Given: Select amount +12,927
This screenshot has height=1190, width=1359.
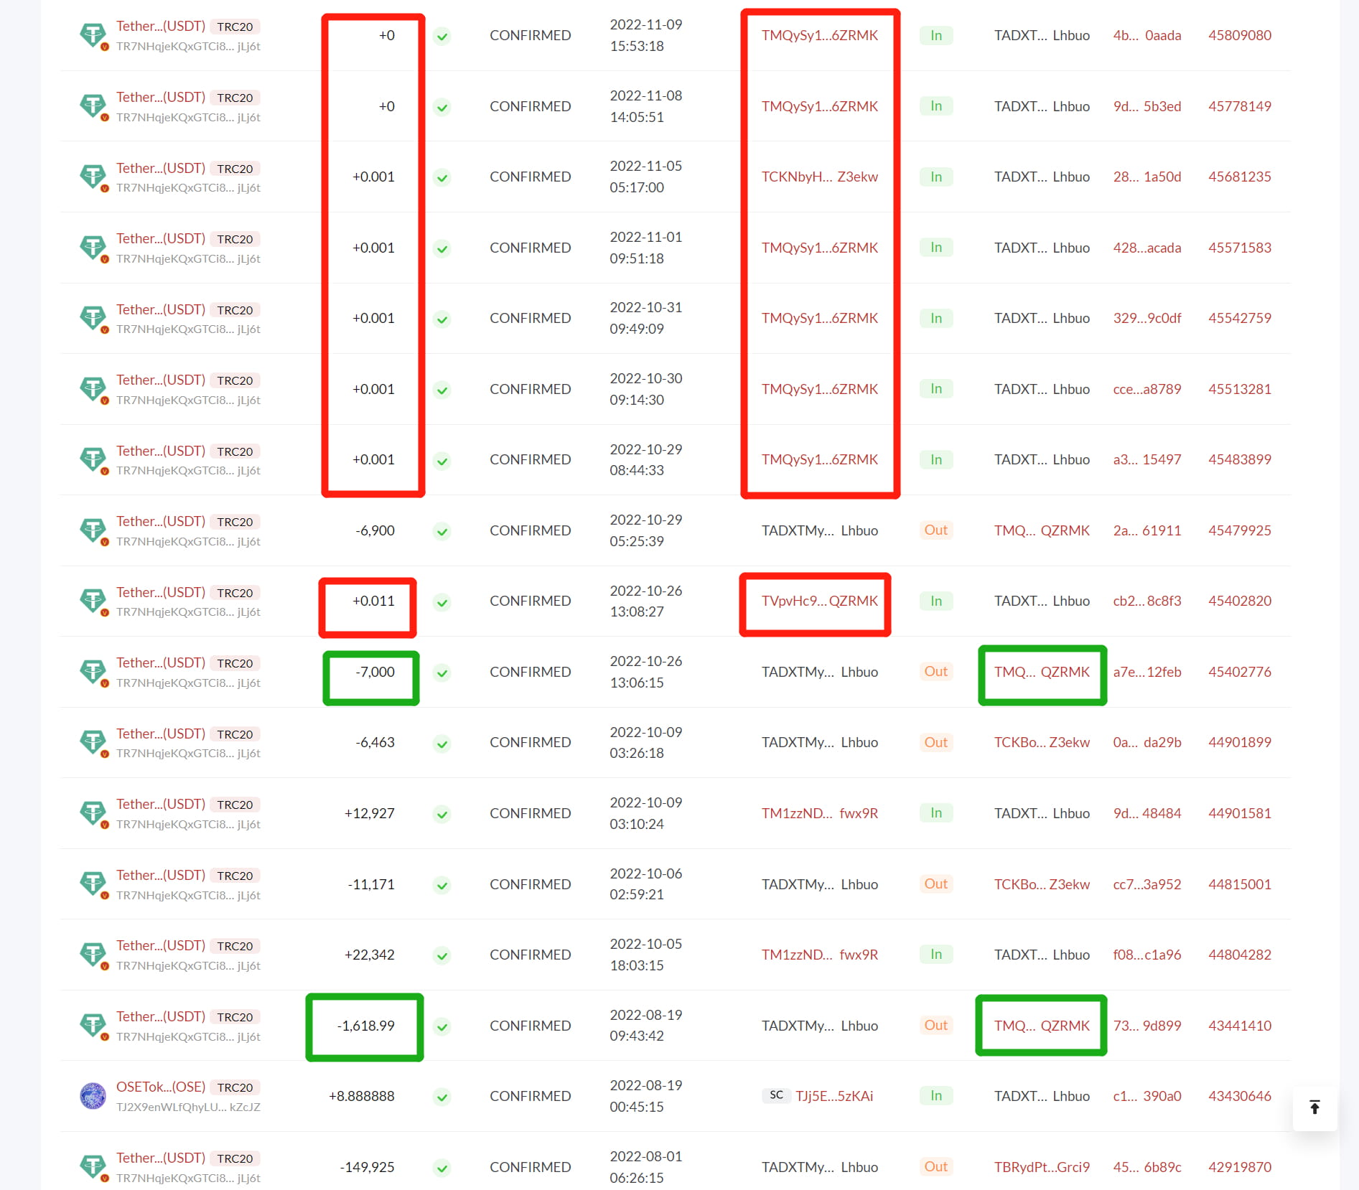Looking at the screenshot, I should click(x=369, y=813).
